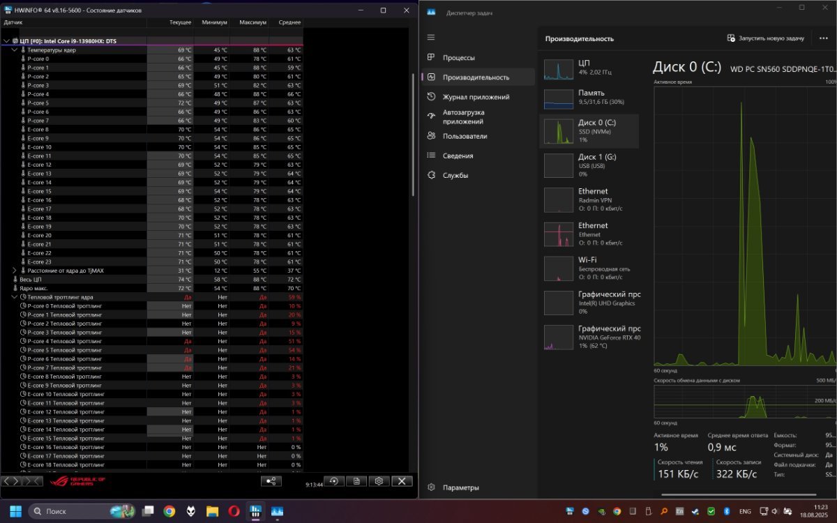Click the HWiNFO left-right expand arrows button
This screenshot has width=837, height=523.
[12, 481]
